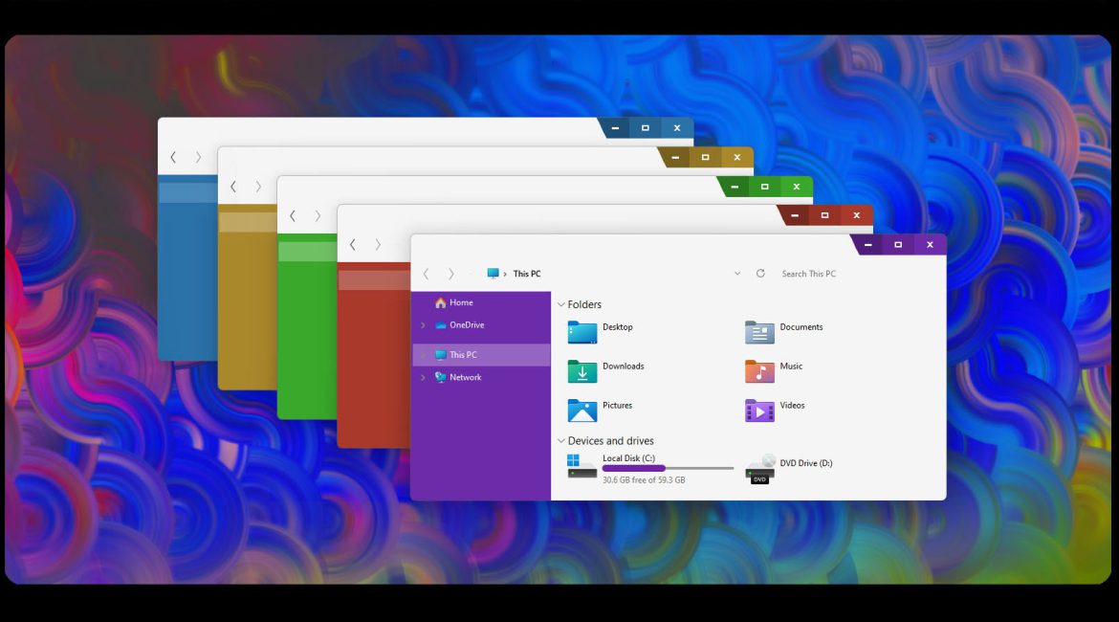This screenshot has height=622, width=1119.
Task: Go back in purple window
Action: [x=426, y=274]
